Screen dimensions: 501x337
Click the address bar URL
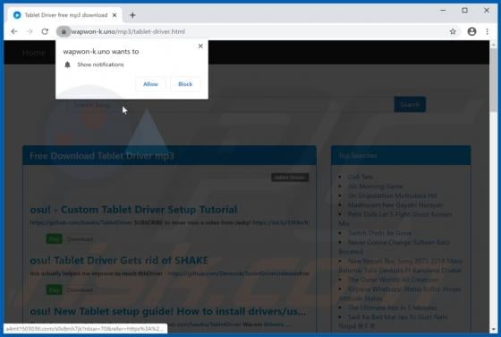click(x=128, y=31)
